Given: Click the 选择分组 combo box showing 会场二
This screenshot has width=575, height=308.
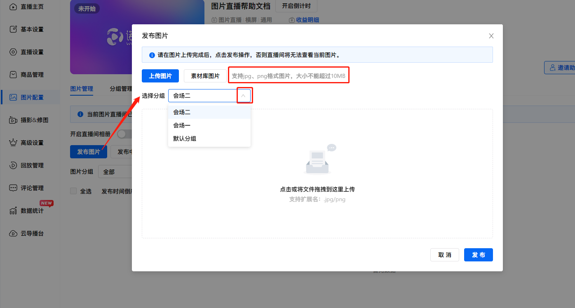Looking at the screenshot, I should coord(209,96).
